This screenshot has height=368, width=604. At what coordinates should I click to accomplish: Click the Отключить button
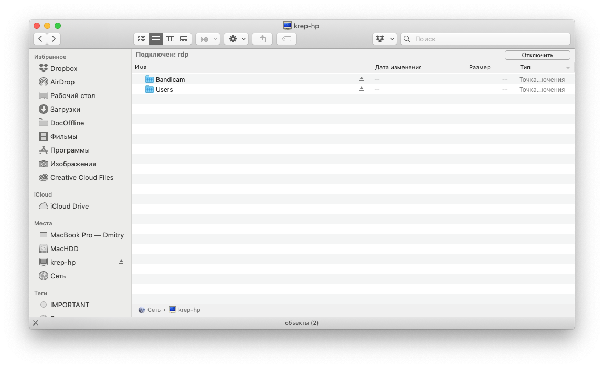pyautogui.click(x=537, y=55)
